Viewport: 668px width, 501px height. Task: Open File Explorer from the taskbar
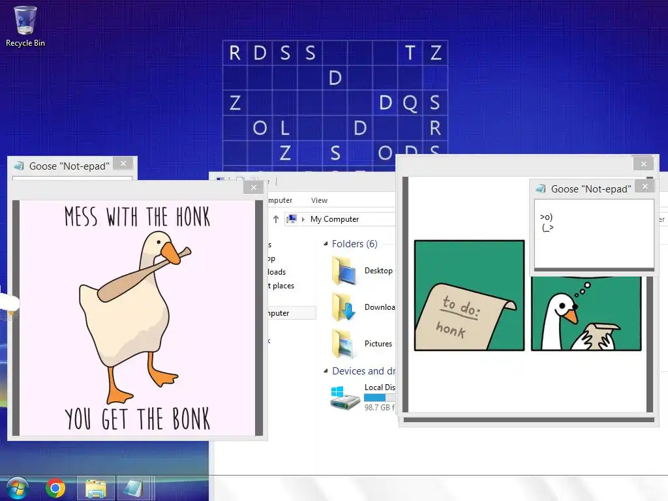point(96,488)
